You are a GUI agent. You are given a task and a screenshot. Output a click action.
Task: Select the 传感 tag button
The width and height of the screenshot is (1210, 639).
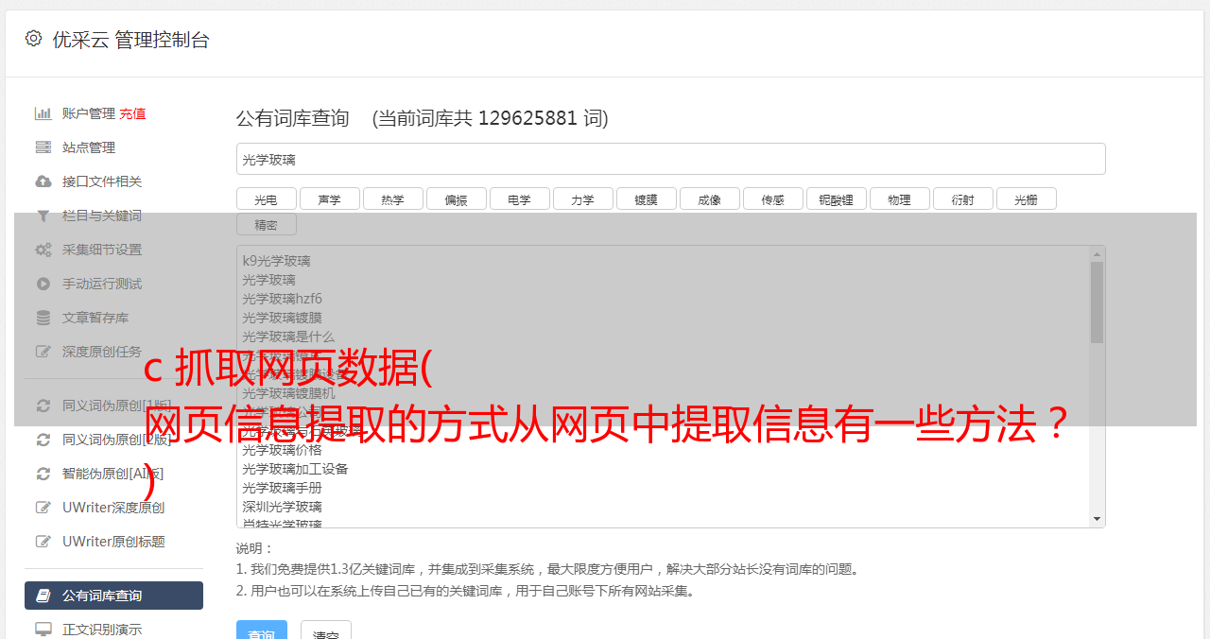[772, 199]
